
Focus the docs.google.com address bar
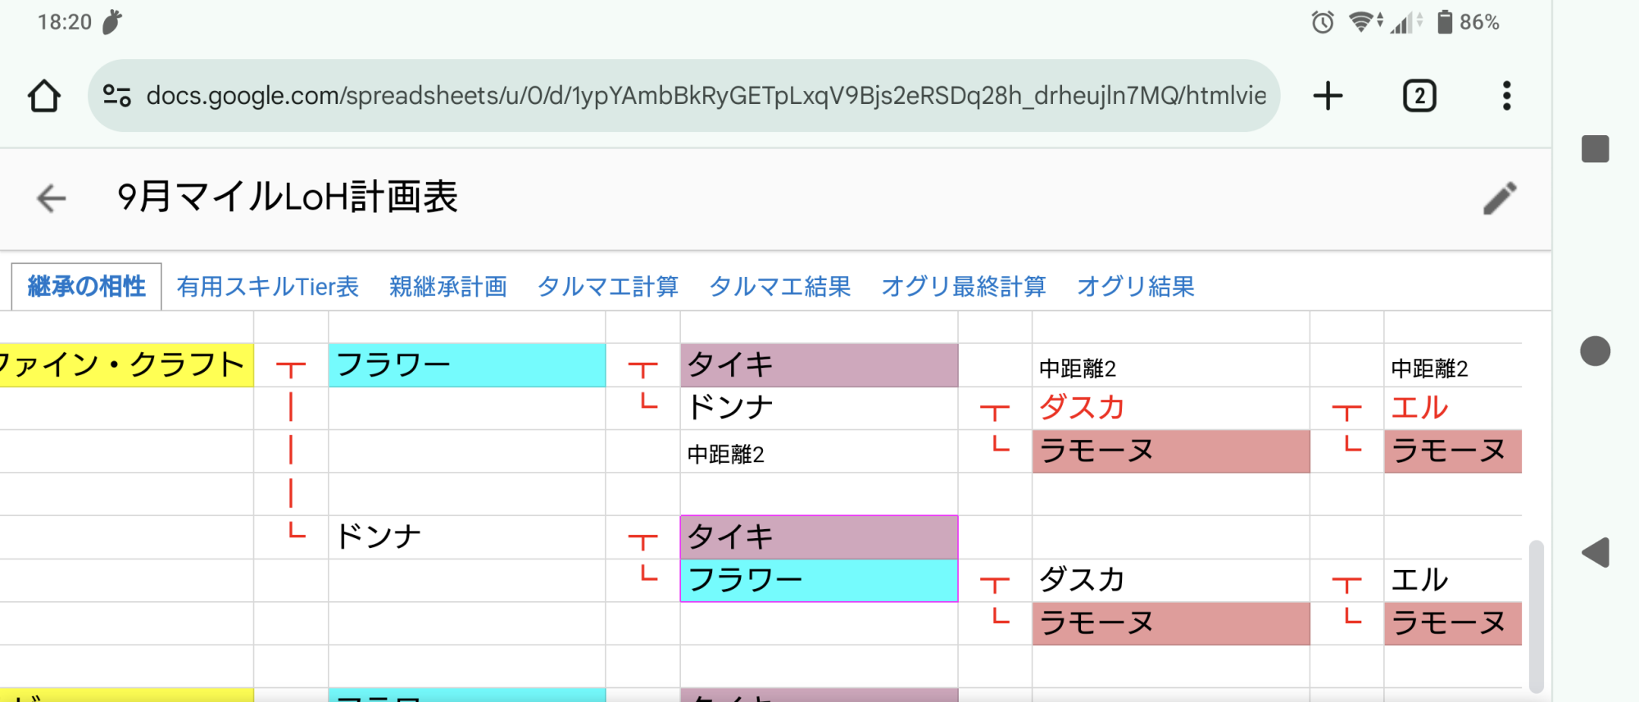pos(683,96)
